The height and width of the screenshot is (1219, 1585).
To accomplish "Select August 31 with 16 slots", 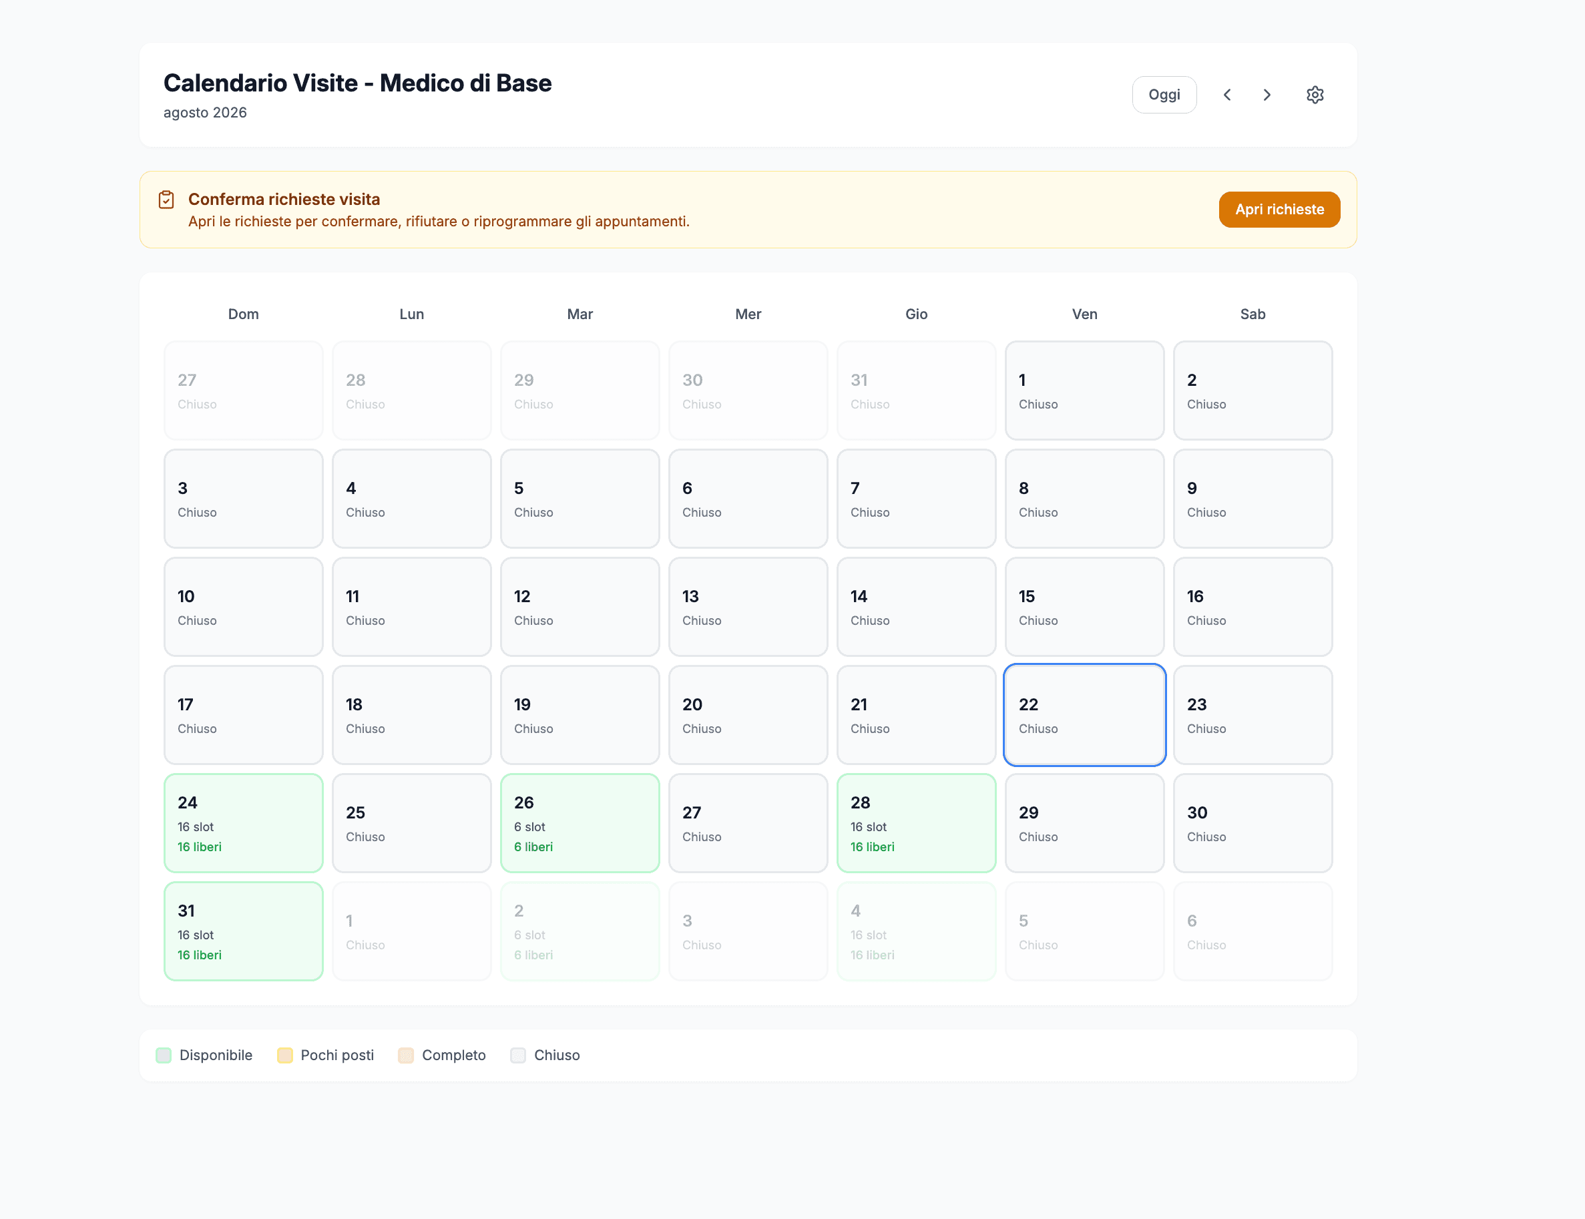I will (x=243, y=931).
